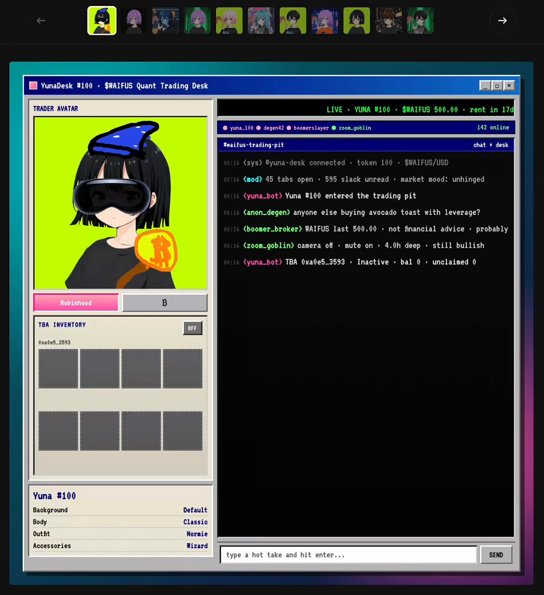544x595 pixels.
Task: Toggle the TBA Inventory OFF switch
Action: tap(192, 328)
